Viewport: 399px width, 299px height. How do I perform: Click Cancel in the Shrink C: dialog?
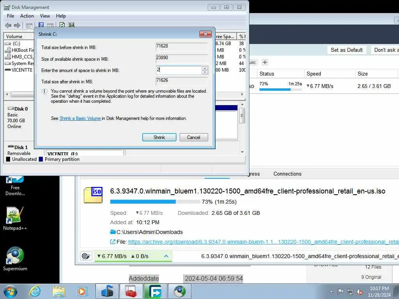(x=194, y=137)
